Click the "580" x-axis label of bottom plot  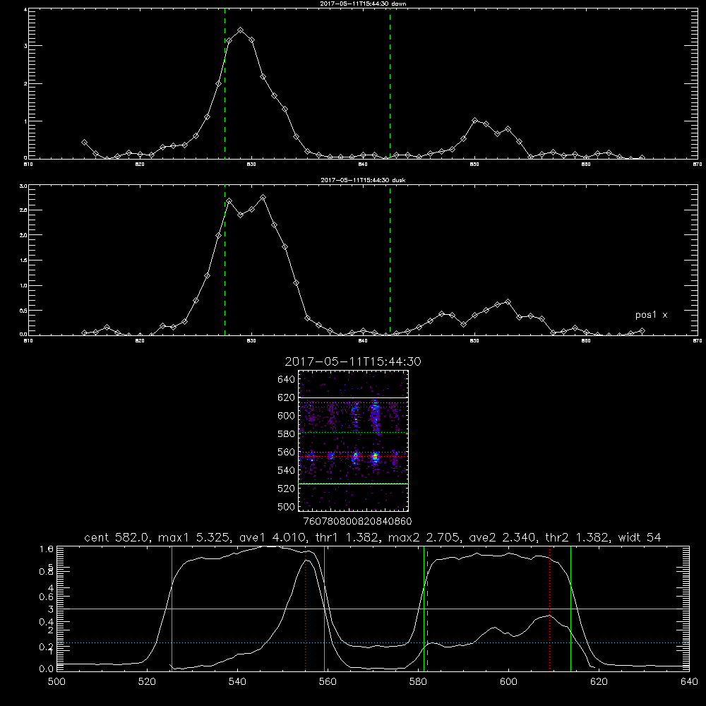coord(418,682)
